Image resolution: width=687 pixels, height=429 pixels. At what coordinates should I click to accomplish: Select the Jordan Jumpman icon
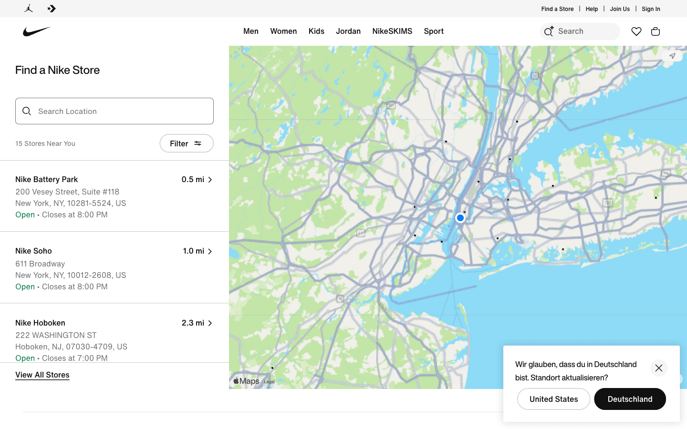pos(29,8)
